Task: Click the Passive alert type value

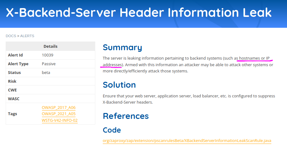Action: coord(49,64)
